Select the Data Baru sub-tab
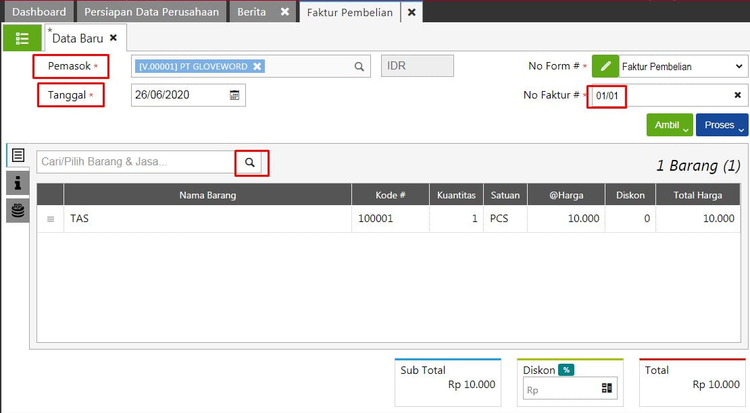 click(78, 38)
